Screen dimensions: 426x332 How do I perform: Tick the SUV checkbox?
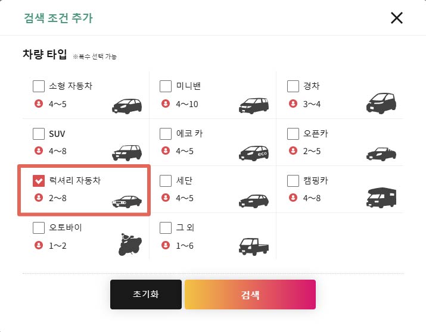39,134
